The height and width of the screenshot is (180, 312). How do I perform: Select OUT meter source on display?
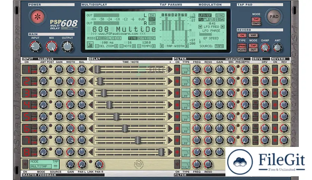(x=152, y=19)
